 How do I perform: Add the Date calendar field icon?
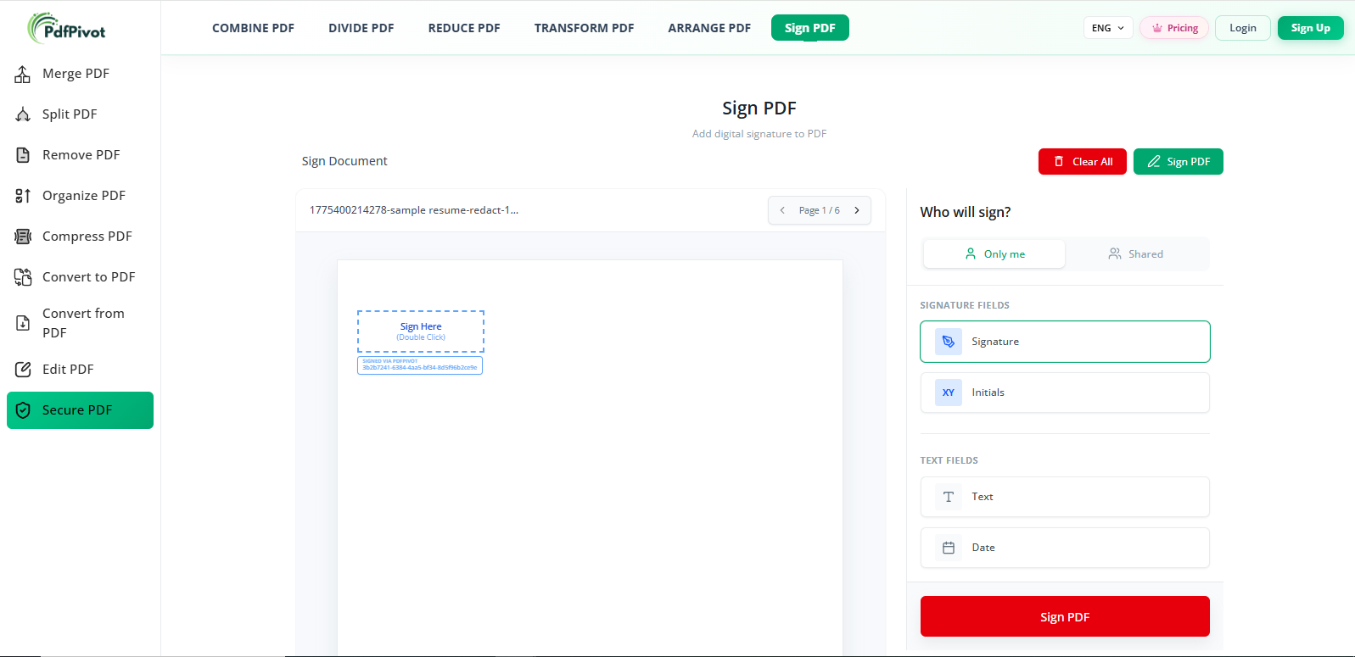click(x=948, y=548)
